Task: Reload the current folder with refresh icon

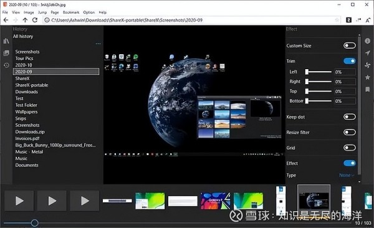Action: (35, 20)
